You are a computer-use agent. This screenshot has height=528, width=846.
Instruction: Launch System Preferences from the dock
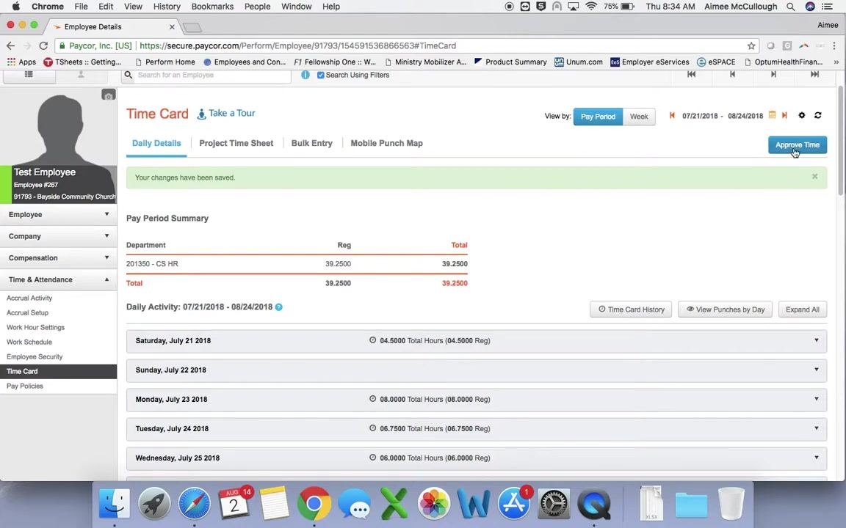554,504
